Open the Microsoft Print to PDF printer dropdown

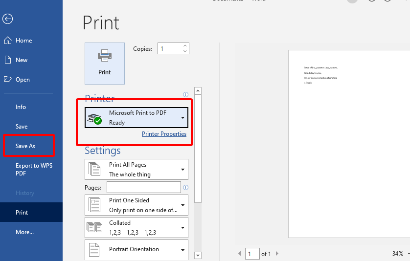[137, 118]
